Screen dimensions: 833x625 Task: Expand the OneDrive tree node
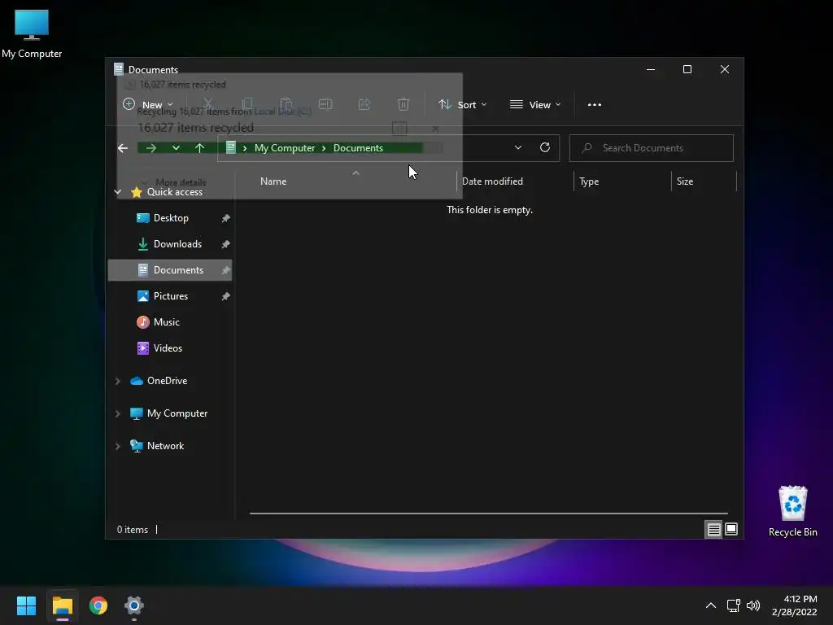tap(117, 381)
